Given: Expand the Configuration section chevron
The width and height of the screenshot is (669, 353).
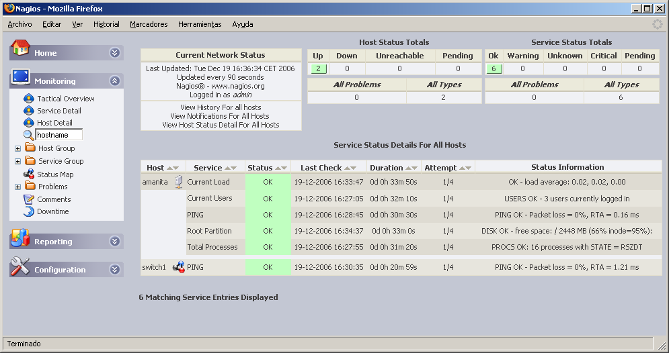Looking at the screenshot, I should click(x=114, y=270).
